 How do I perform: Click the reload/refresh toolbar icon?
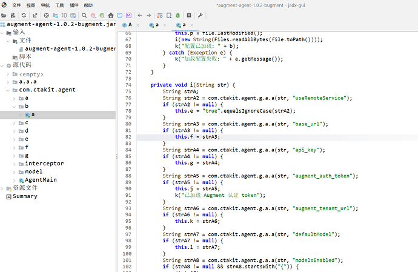click(x=22, y=15)
